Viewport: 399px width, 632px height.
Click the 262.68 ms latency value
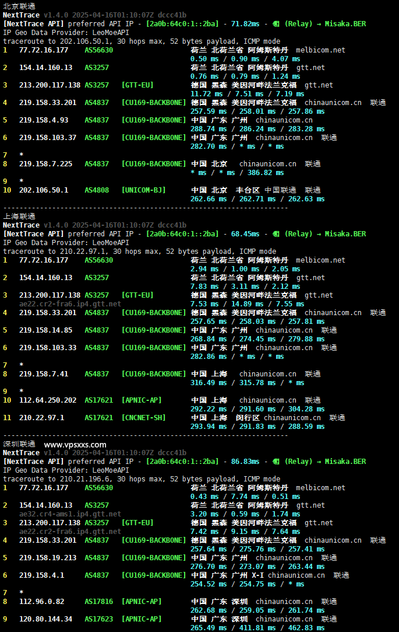pyautogui.click(x=209, y=610)
